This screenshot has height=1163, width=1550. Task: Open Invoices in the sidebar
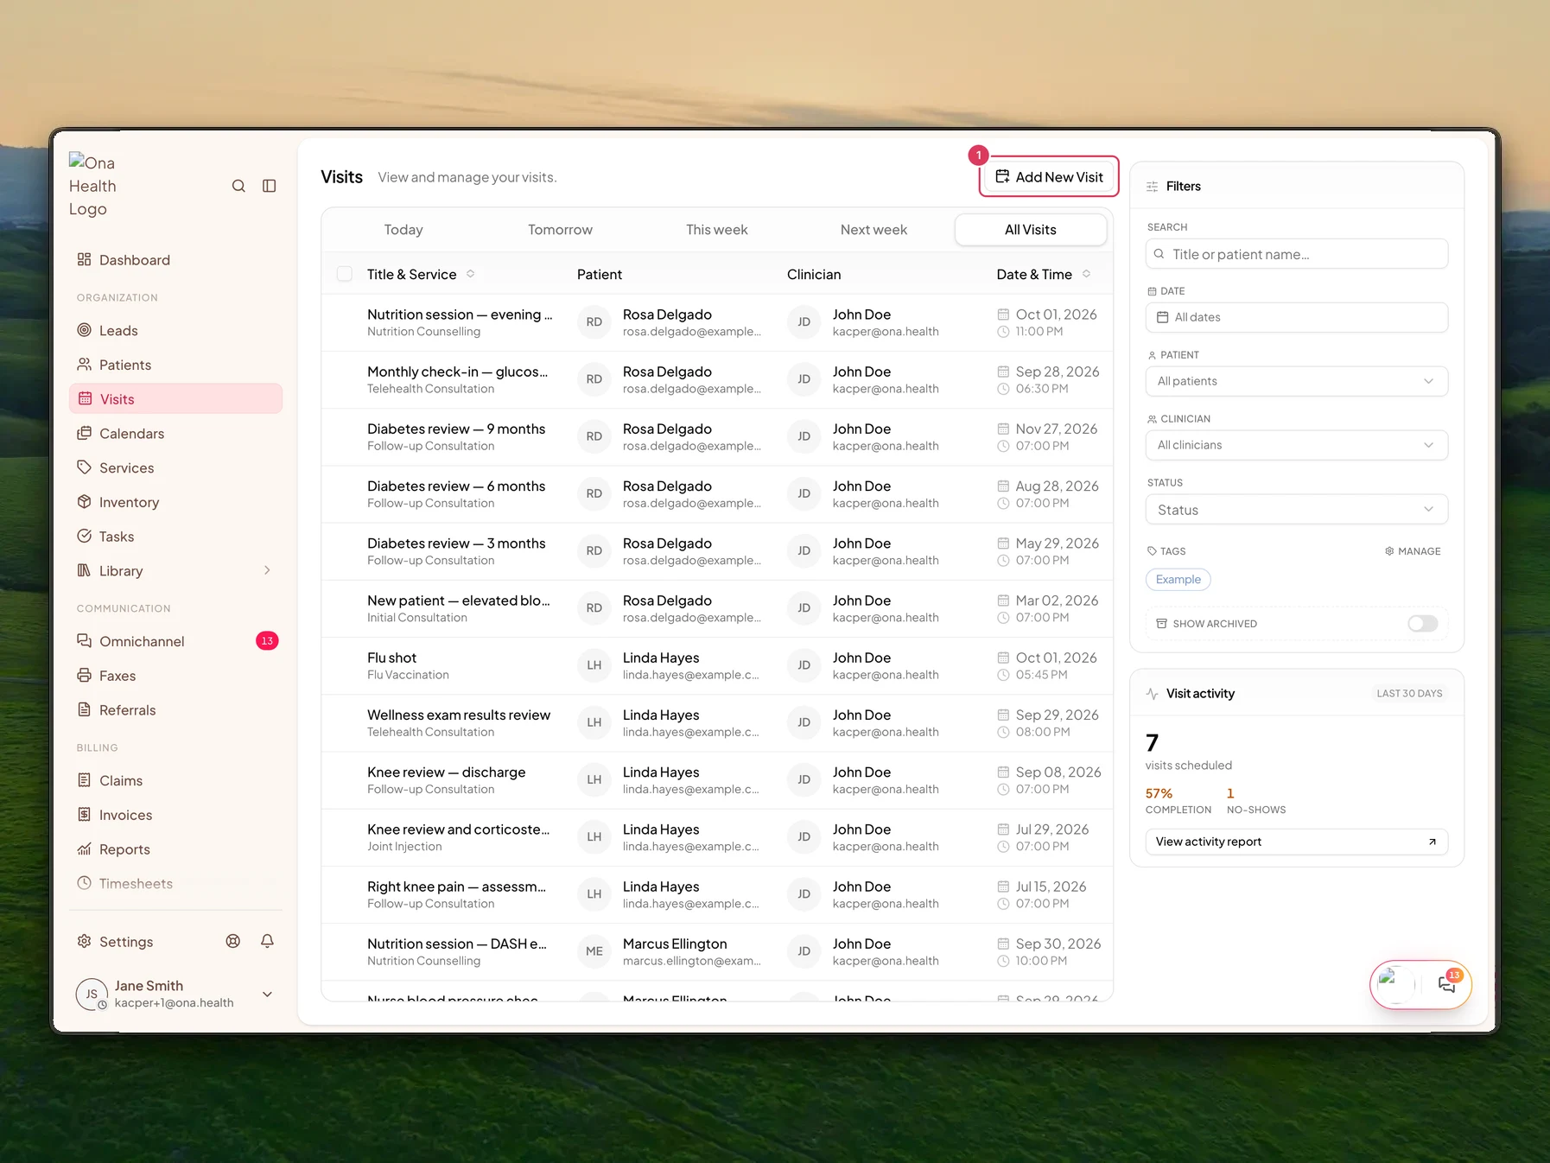(175, 815)
